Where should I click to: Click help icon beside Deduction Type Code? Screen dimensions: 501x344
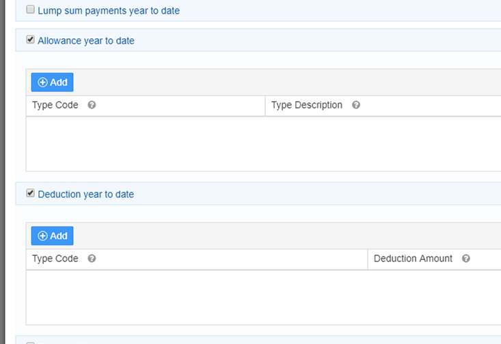(x=92, y=259)
